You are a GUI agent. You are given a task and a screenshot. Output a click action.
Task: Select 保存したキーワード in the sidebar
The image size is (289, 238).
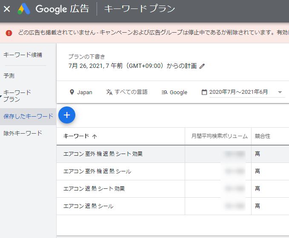pos(28,116)
